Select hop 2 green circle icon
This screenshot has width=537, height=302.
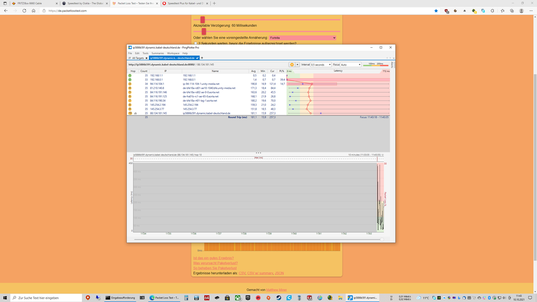point(130,80)
